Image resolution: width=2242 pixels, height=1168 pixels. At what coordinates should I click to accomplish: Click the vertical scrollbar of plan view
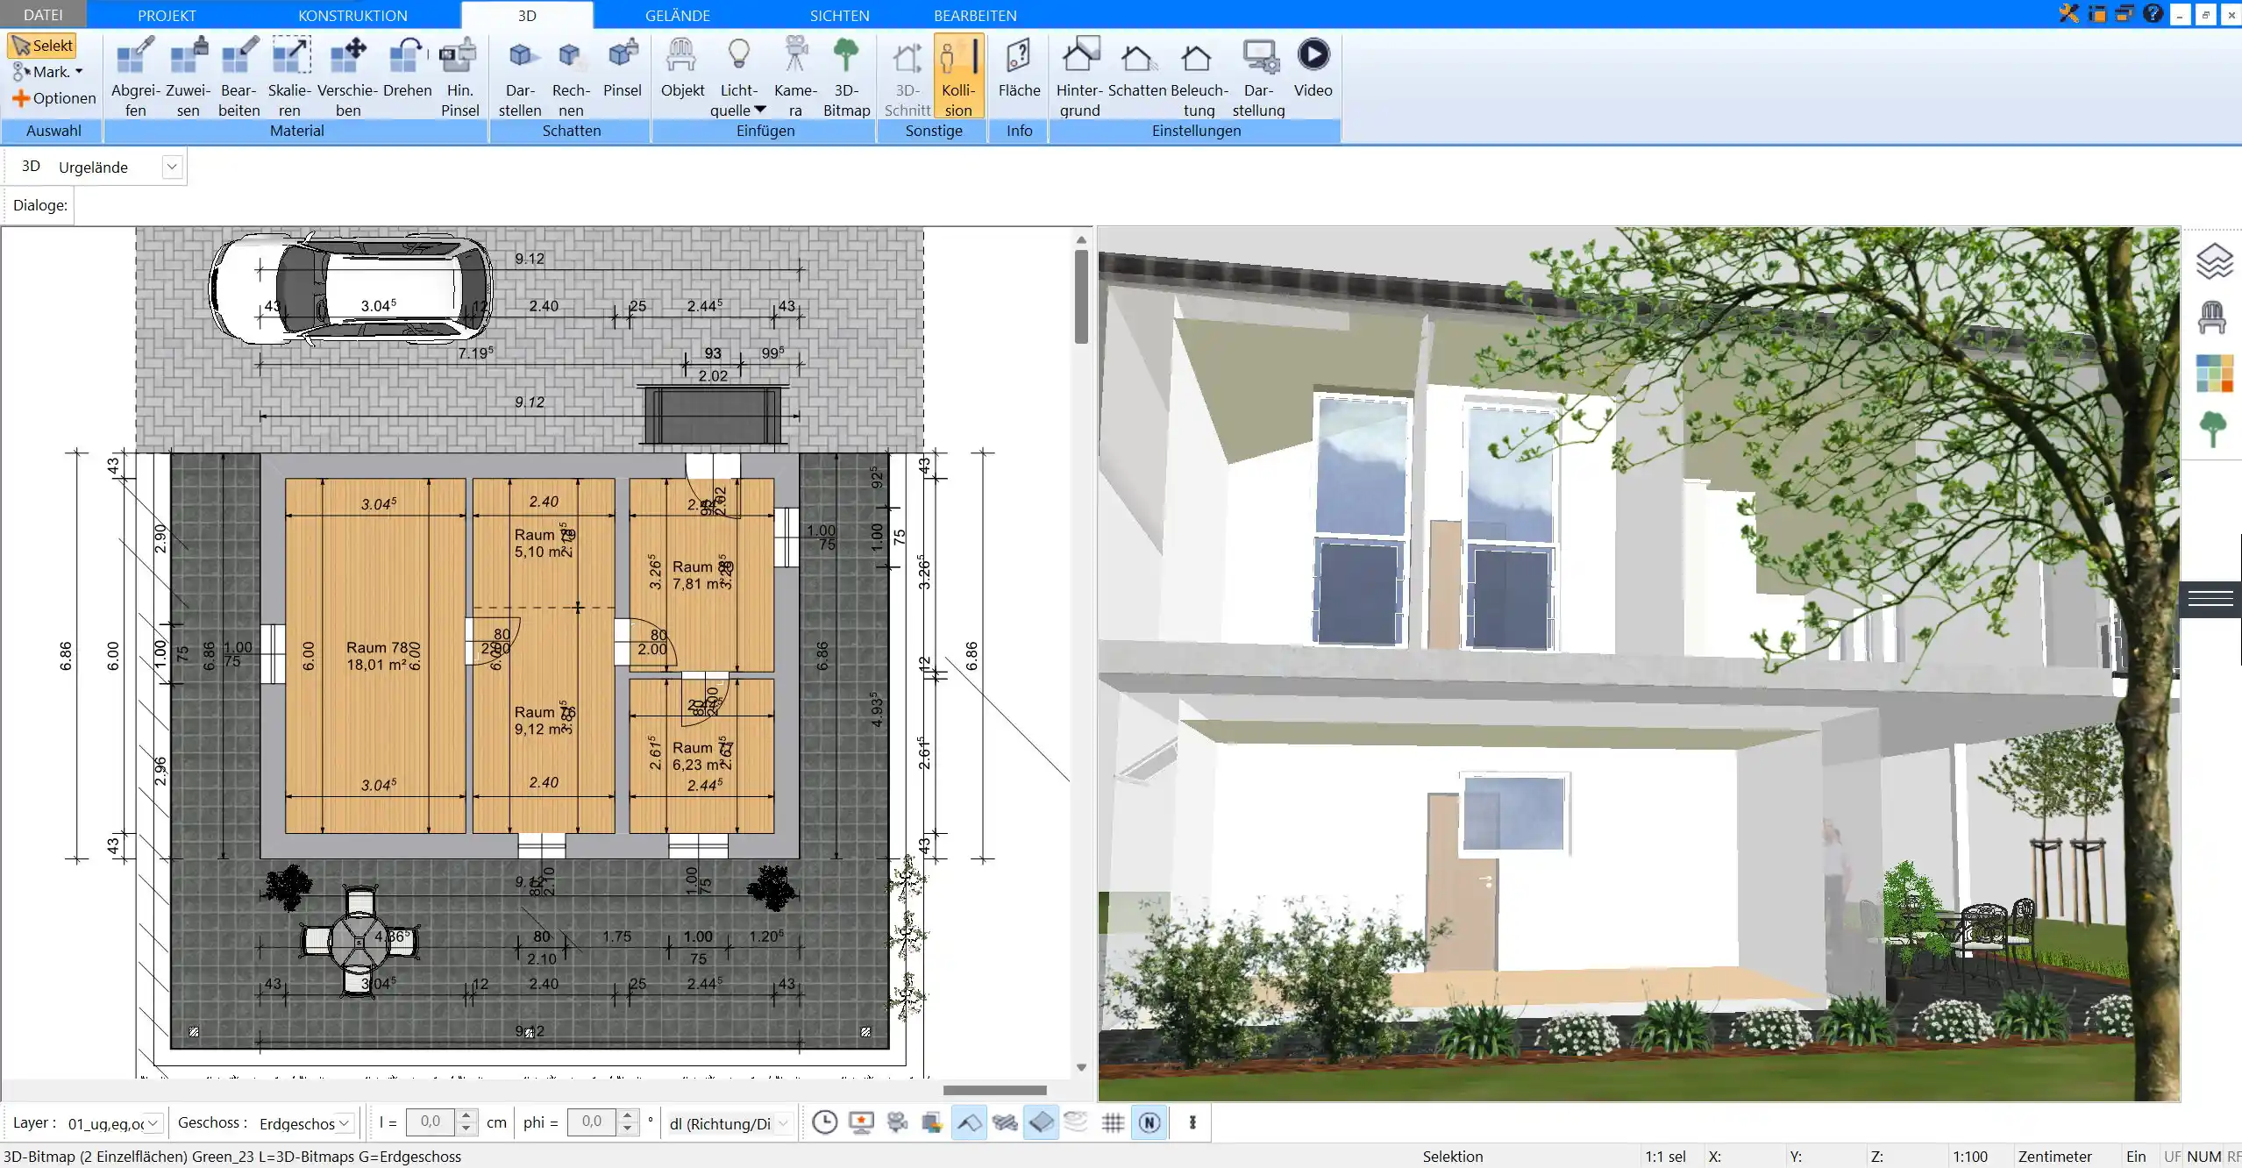coord(1081,298)
